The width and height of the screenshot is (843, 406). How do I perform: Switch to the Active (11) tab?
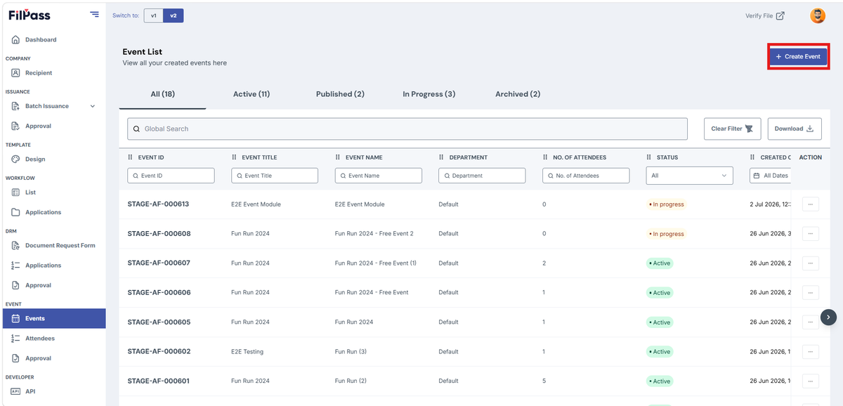tap(251, 94)
